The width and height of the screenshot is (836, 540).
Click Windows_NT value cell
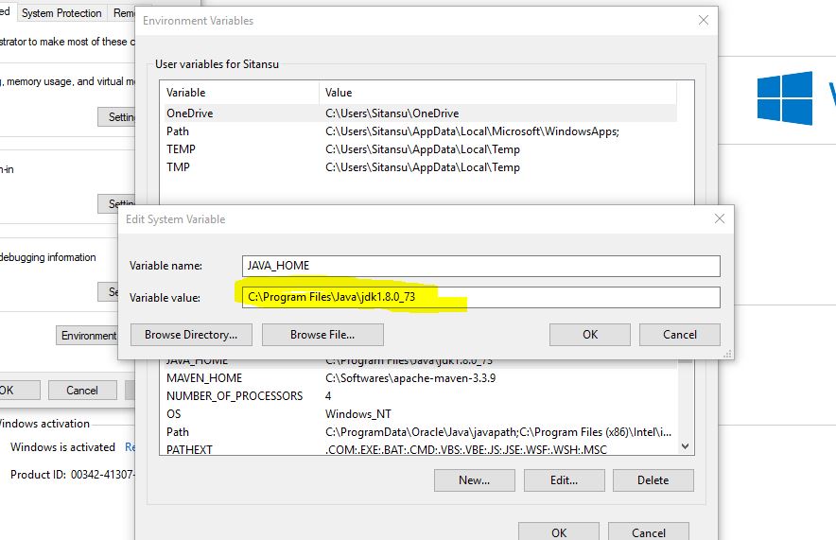click(358, 413)
